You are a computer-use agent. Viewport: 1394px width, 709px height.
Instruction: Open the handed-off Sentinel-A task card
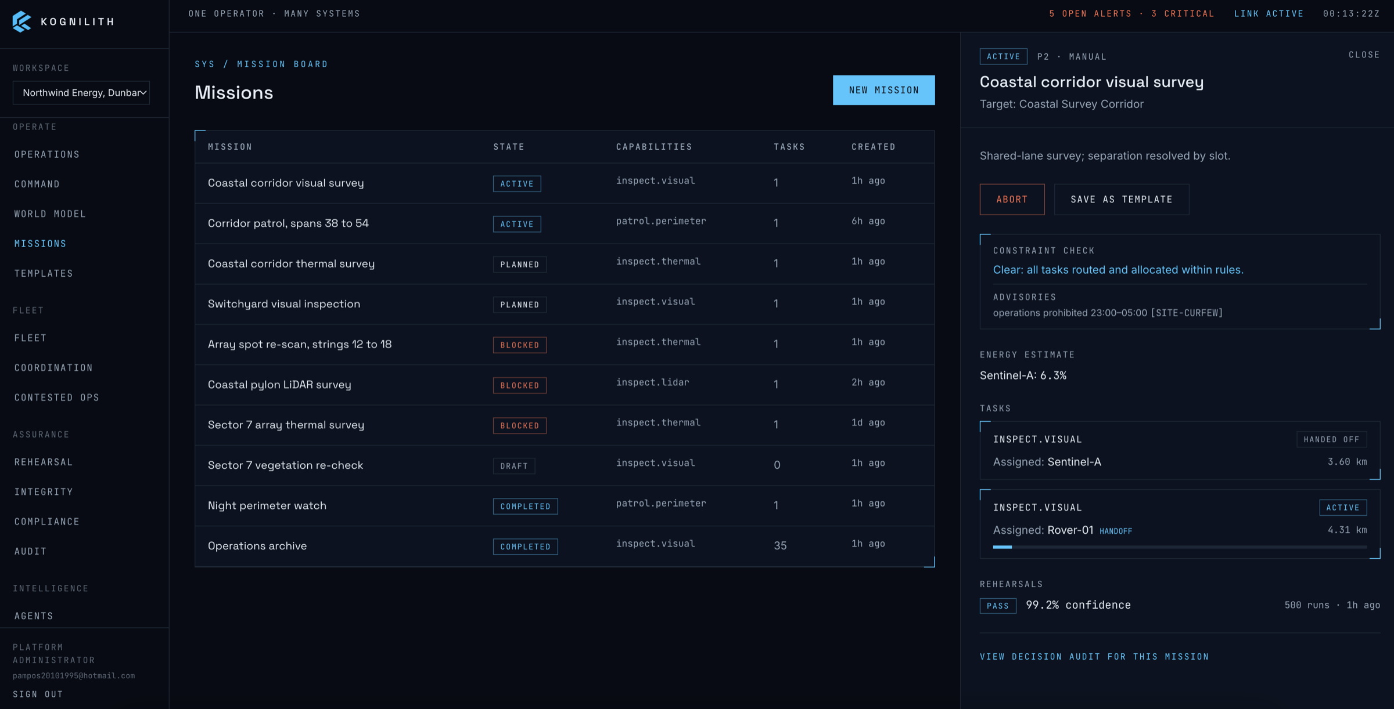pos(1180,450)
